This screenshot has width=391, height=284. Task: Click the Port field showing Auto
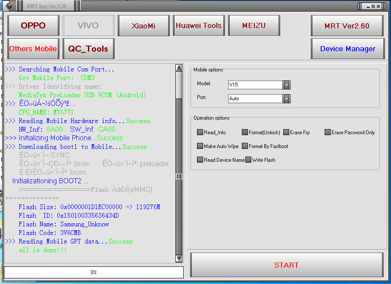pyautogui.click(x=255, y=99)
